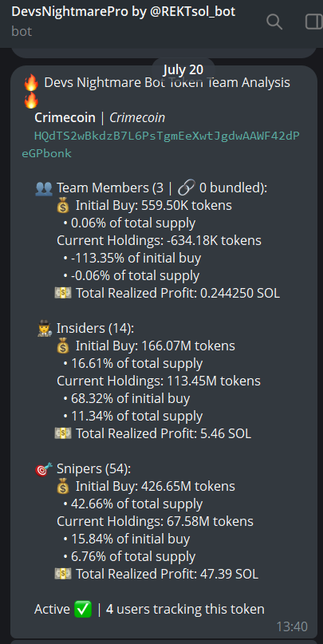
Task: Click the banknote icon beside 47.39 SOL profit
Action: 63,574
